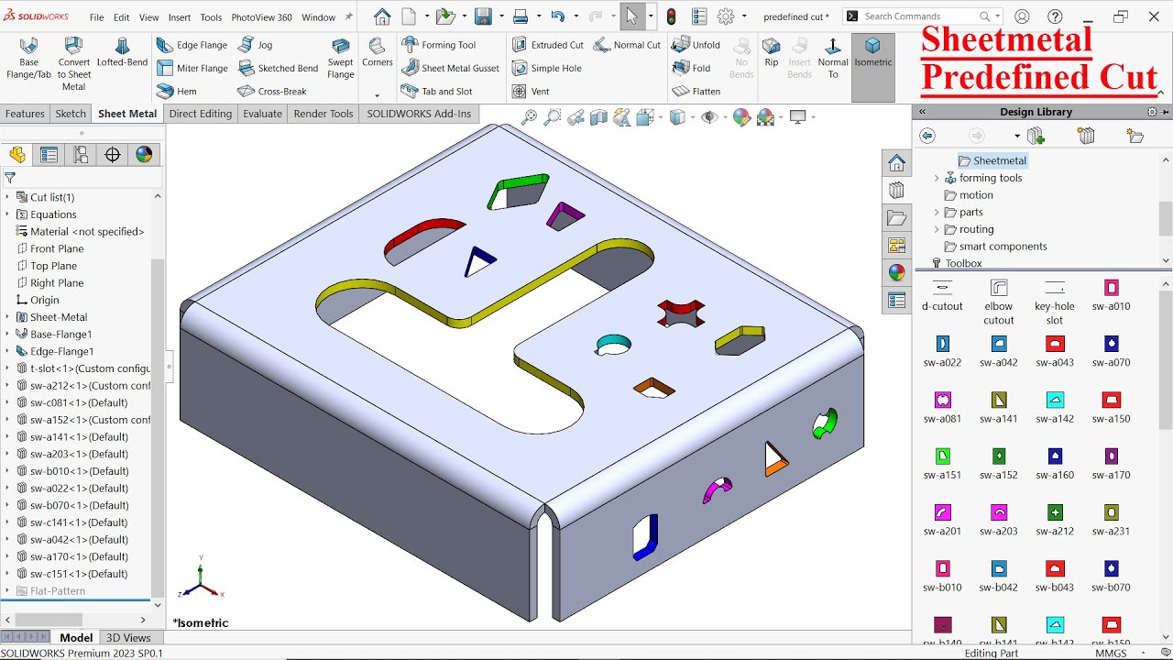
Task: Switch to the 3D Views tab
Action: [x=128, y=638]
